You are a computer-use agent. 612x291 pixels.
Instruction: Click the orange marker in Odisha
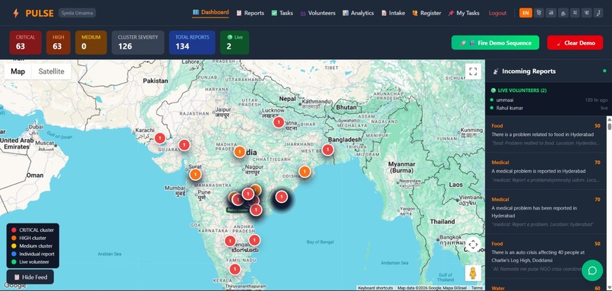pos(304,172)
